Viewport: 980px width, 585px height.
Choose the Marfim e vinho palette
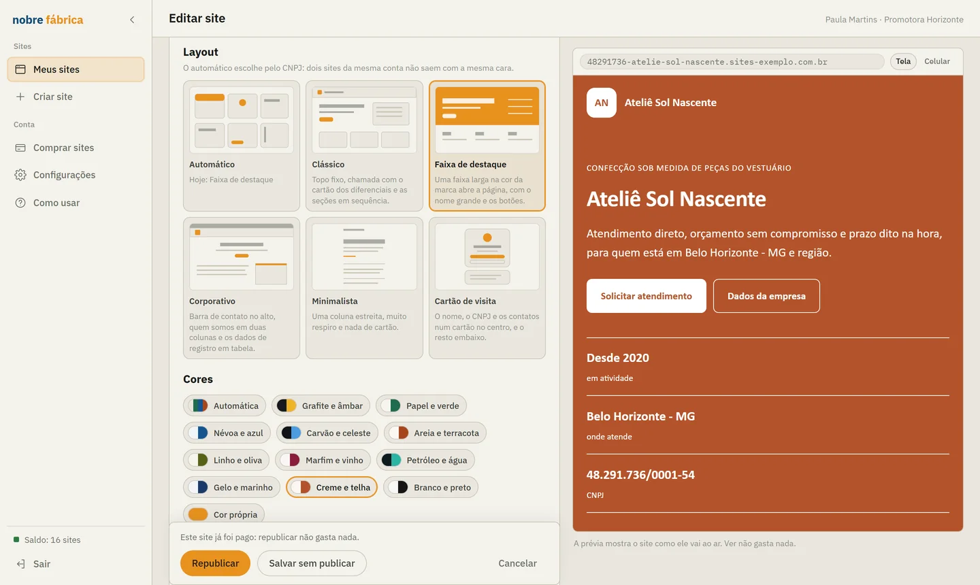coord(323,461)
